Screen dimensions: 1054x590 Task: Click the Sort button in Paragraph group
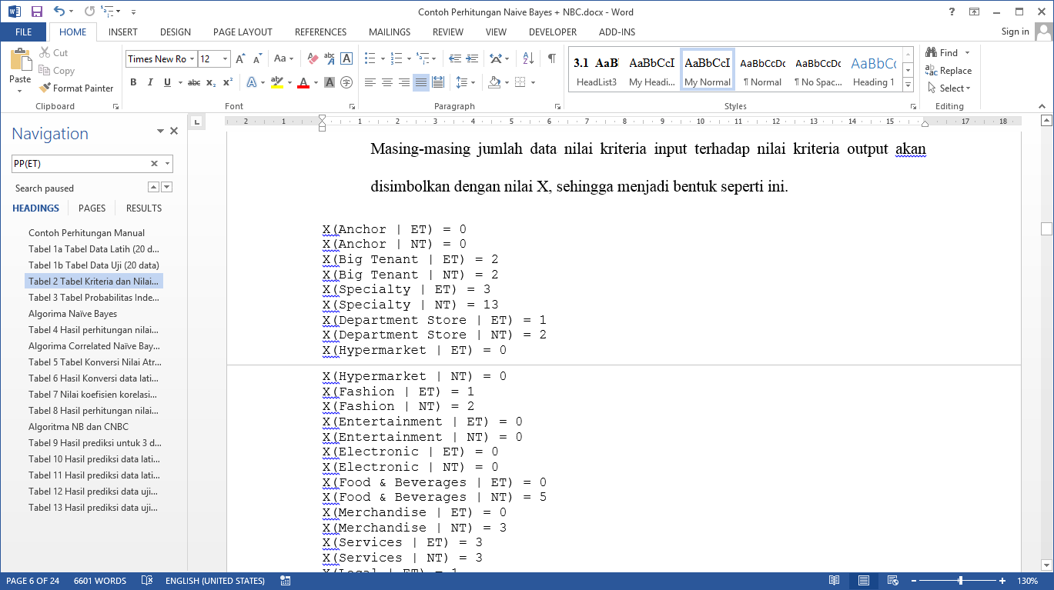(528, 58)
